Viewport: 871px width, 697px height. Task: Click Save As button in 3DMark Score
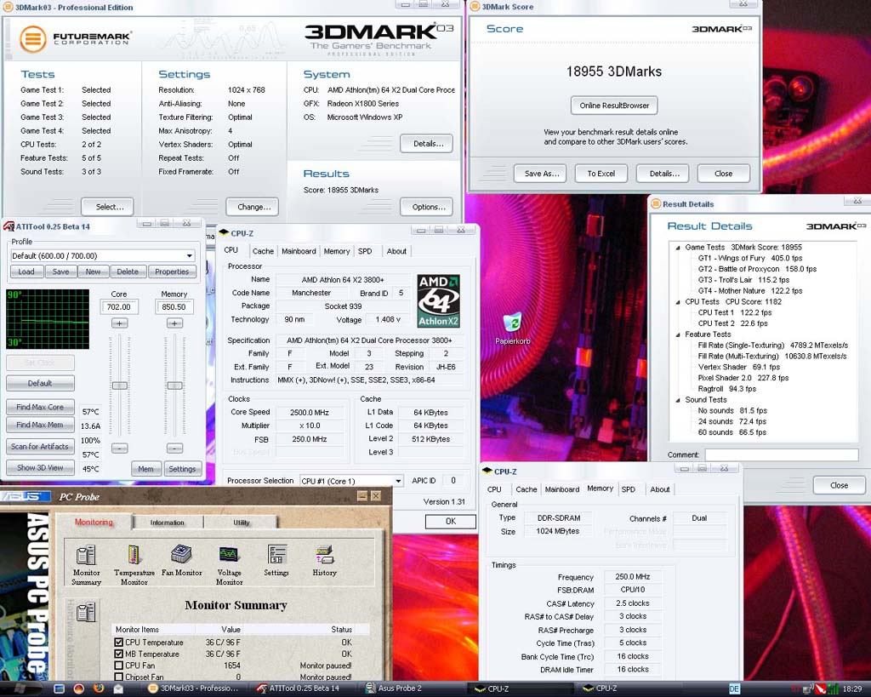[x=540, y=174]
